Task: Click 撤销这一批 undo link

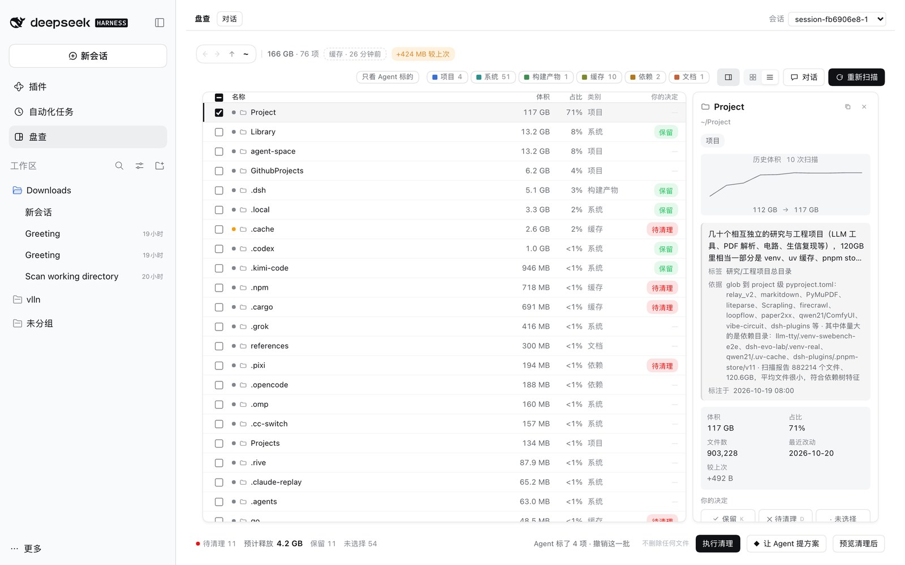Action: pos(611,544)
